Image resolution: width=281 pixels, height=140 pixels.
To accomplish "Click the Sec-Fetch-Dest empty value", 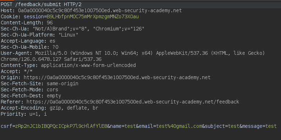I will (x=54, y=96).
